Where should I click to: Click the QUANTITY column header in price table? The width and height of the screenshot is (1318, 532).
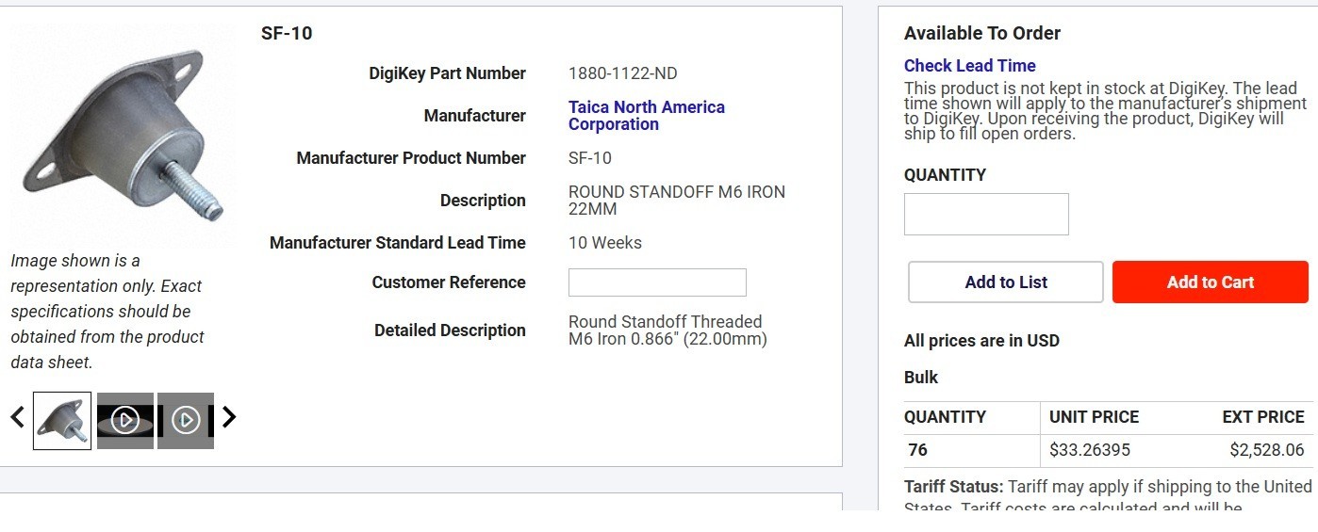pyautogui.click(x=945, y=417)
